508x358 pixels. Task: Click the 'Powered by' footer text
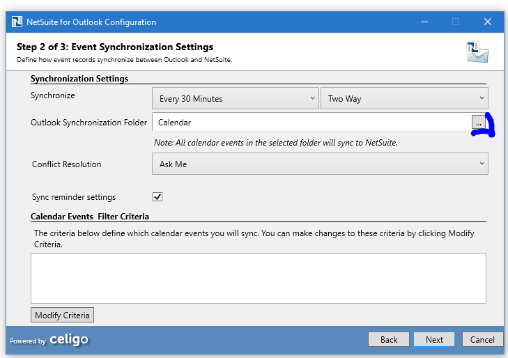tap(28, 341)
